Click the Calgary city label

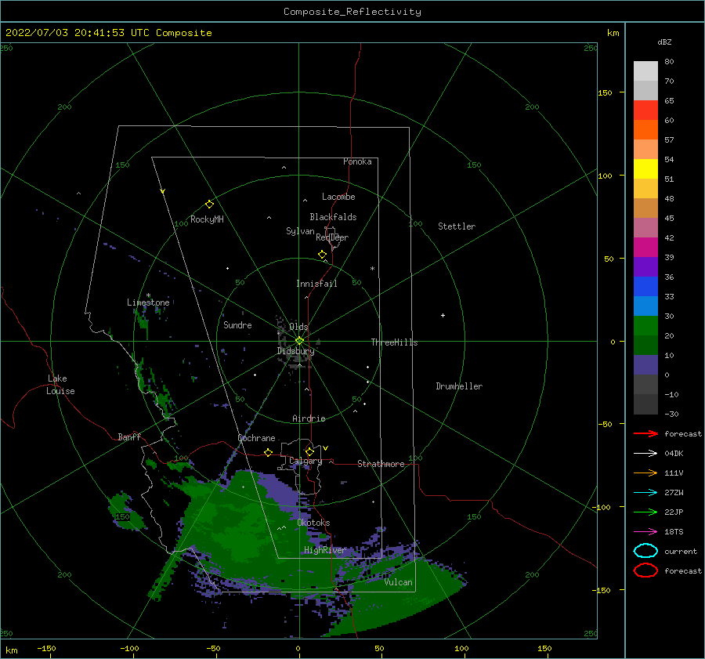tap(305, 461)
